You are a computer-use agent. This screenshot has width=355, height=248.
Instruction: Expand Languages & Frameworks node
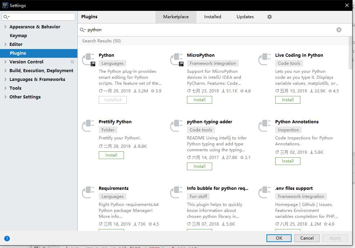point(5,79)
